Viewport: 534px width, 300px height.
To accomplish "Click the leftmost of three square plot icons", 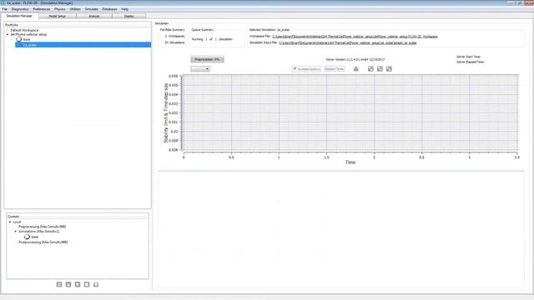I will [x=370, y=68].
